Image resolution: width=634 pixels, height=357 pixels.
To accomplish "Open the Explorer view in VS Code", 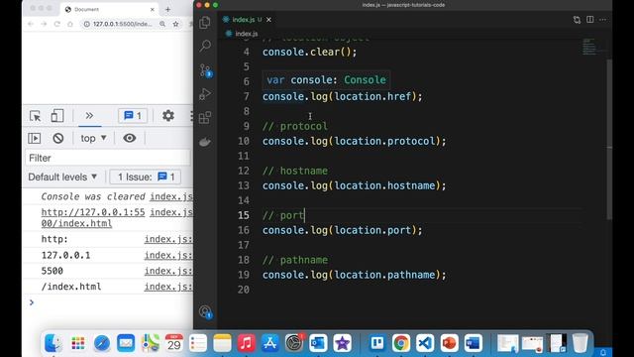I will tap(205, 22).
